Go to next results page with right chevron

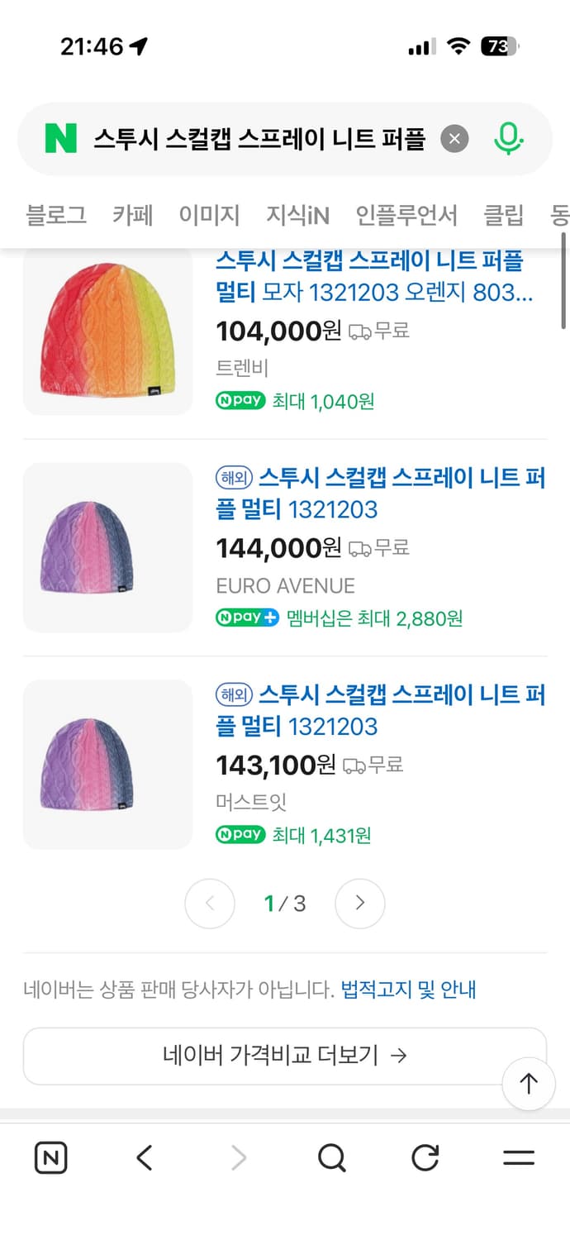click(359, 904)
